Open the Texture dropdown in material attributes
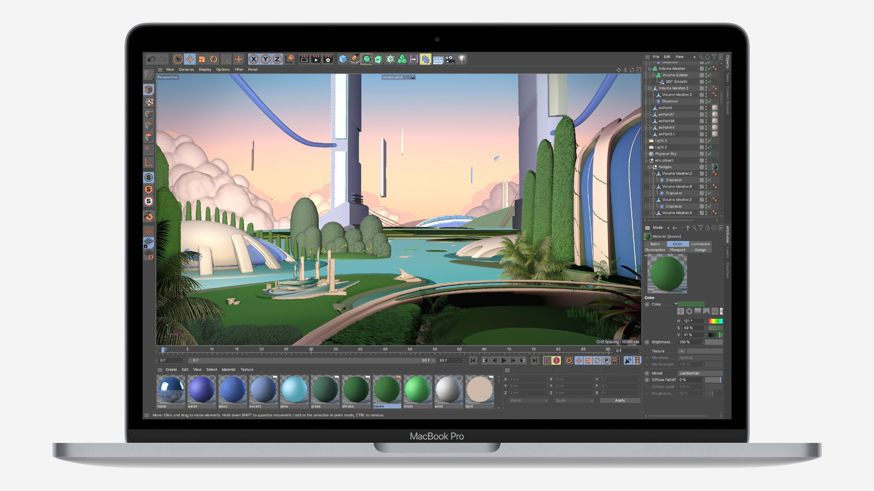 click(x=681, y=351)
